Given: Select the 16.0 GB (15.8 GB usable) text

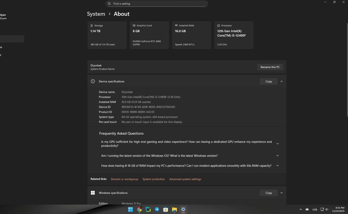Looking at the screenshot, I should [x=136, y=102].
